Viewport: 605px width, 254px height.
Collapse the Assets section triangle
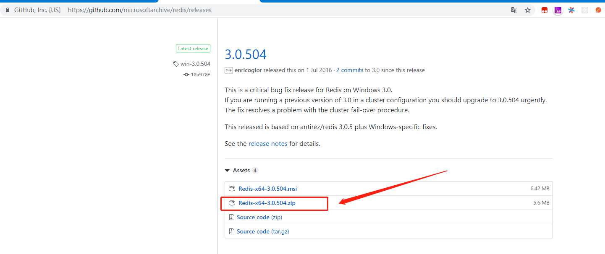pyautogui.click(x=227, y=171)
